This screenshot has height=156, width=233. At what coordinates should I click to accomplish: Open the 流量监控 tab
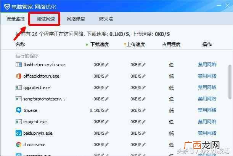coord(16,19)
